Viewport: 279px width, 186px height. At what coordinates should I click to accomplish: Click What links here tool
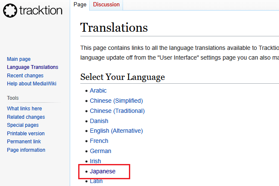pyautogui.click(x=24, y=109)
